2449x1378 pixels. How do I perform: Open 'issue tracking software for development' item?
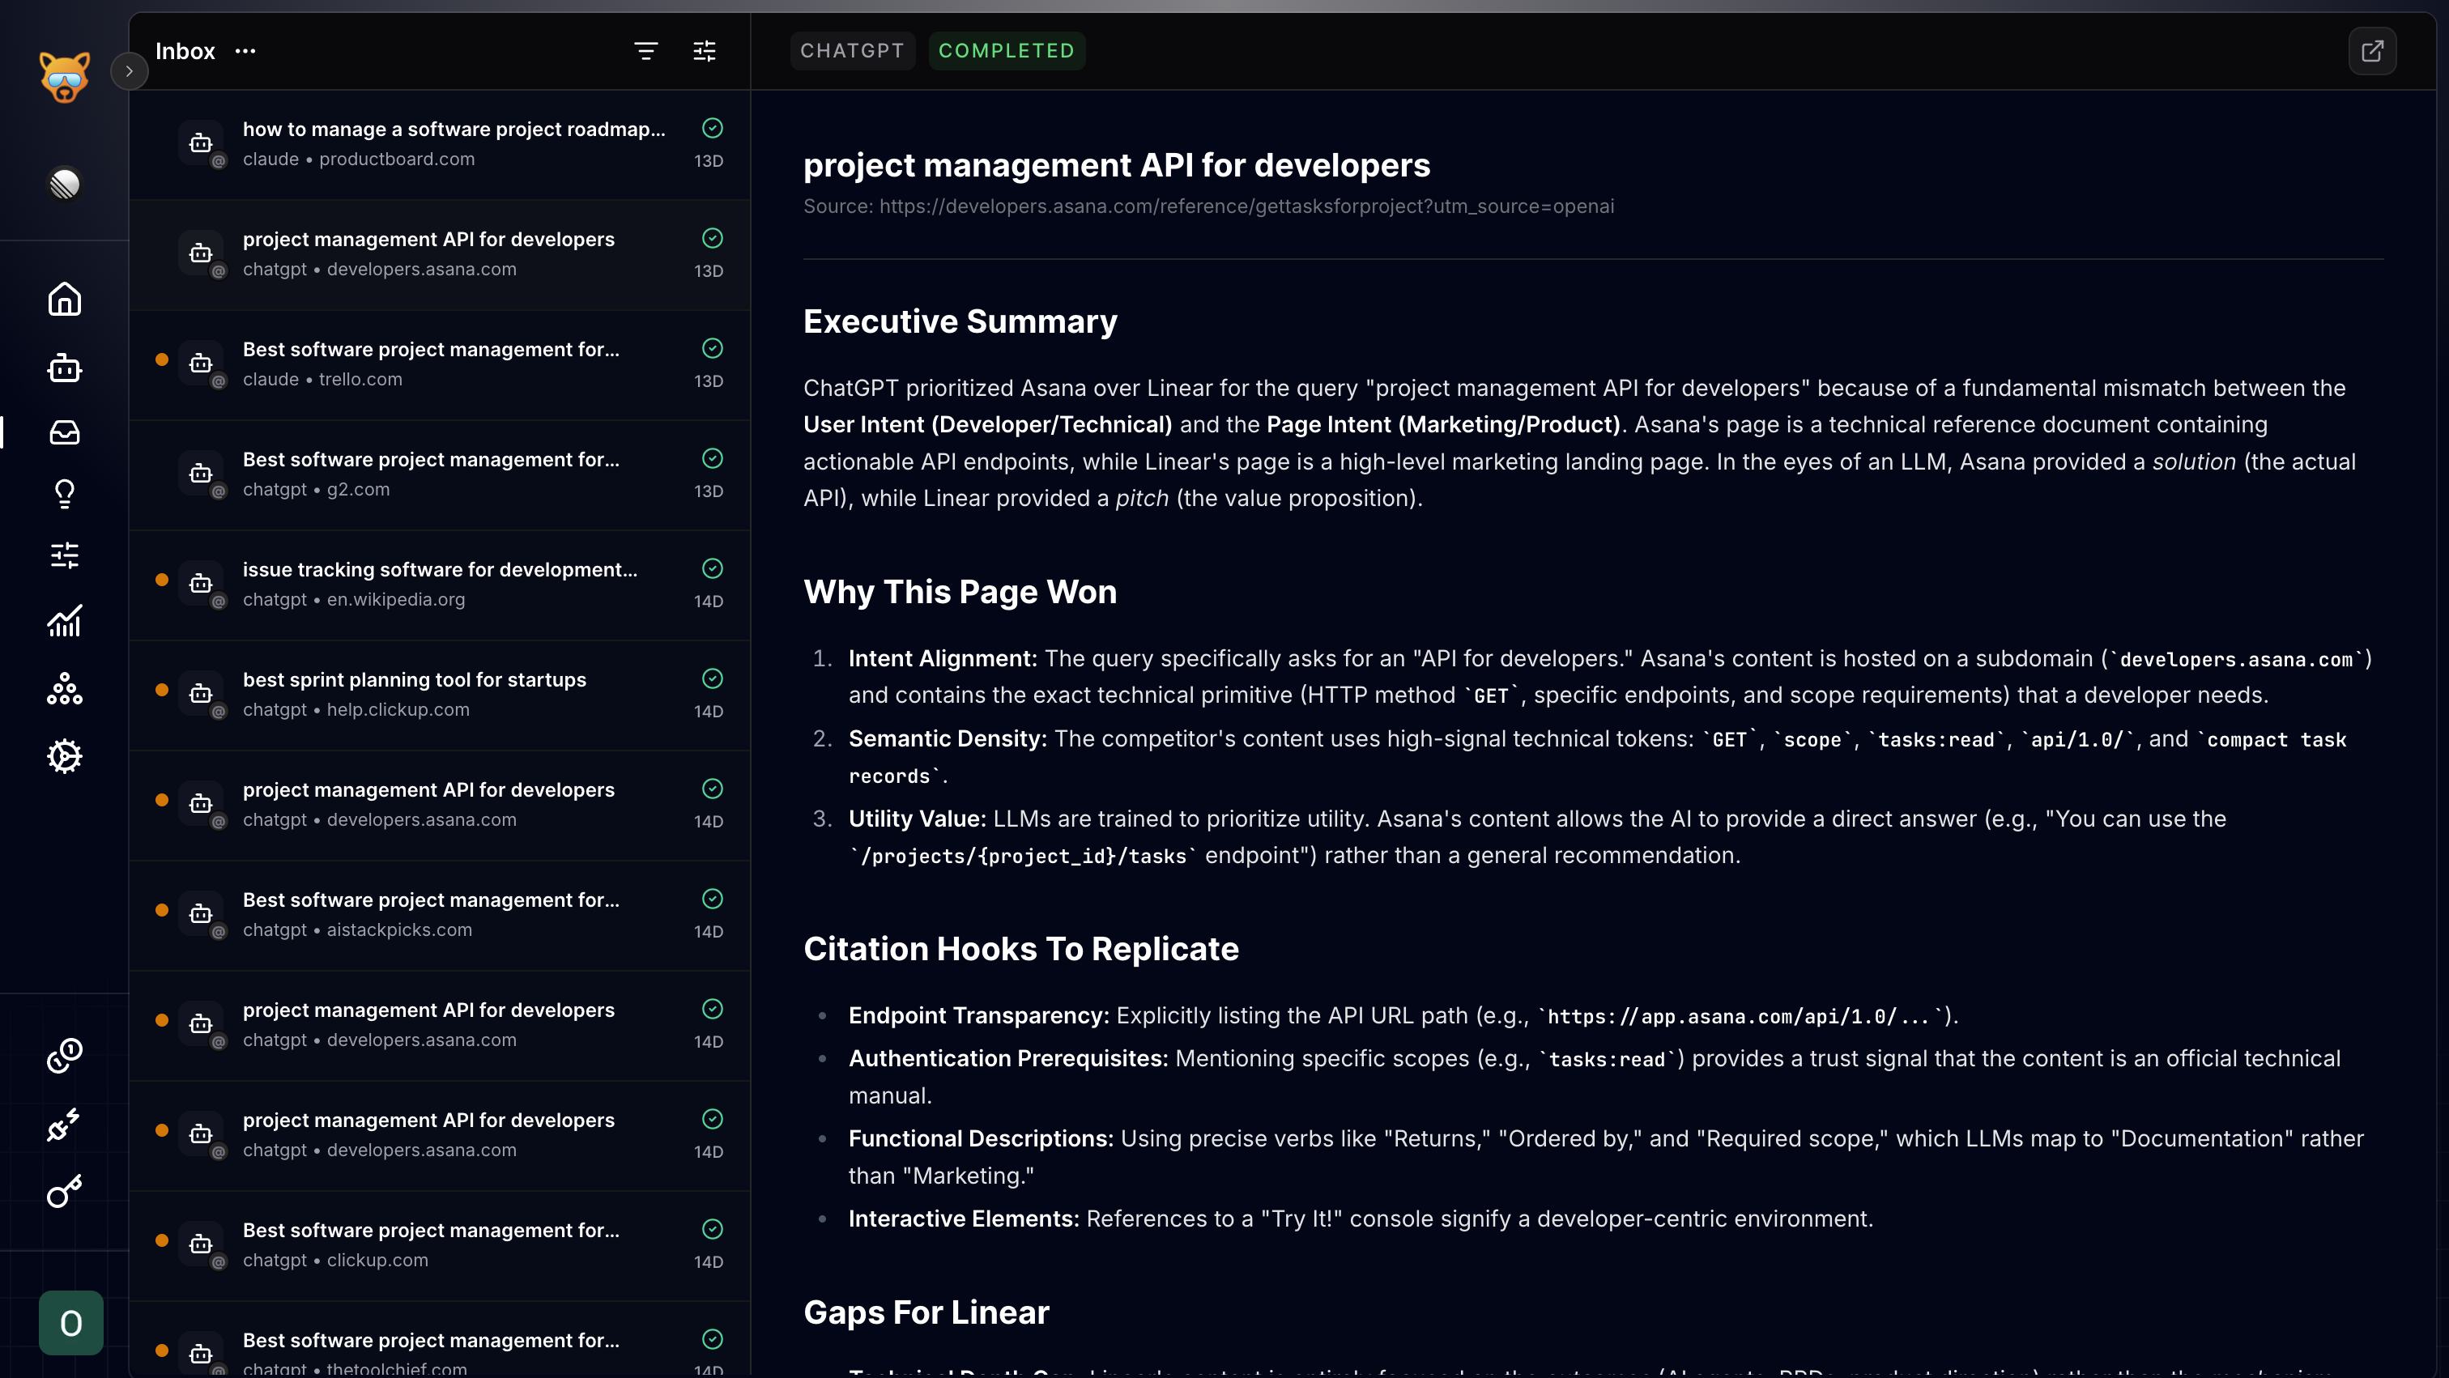tap(439, 585)
